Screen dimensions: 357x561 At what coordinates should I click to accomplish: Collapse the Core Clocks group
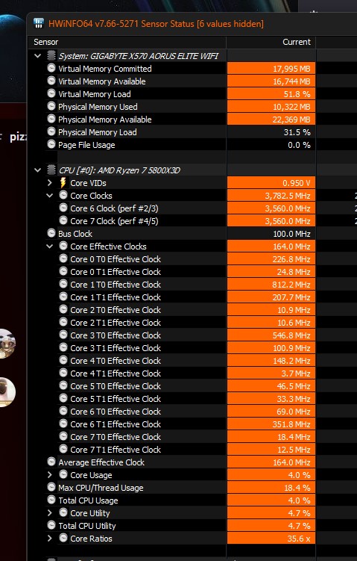point(50,196)
